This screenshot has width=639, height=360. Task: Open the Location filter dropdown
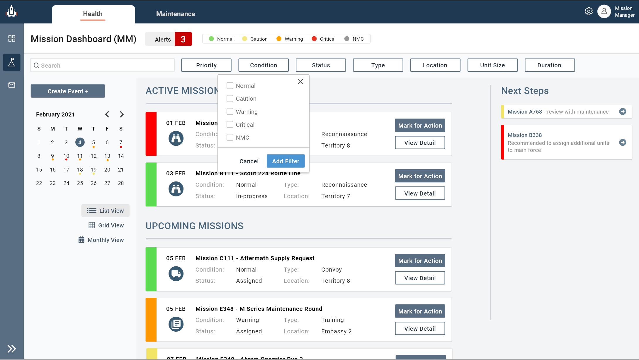click(435, 65)
